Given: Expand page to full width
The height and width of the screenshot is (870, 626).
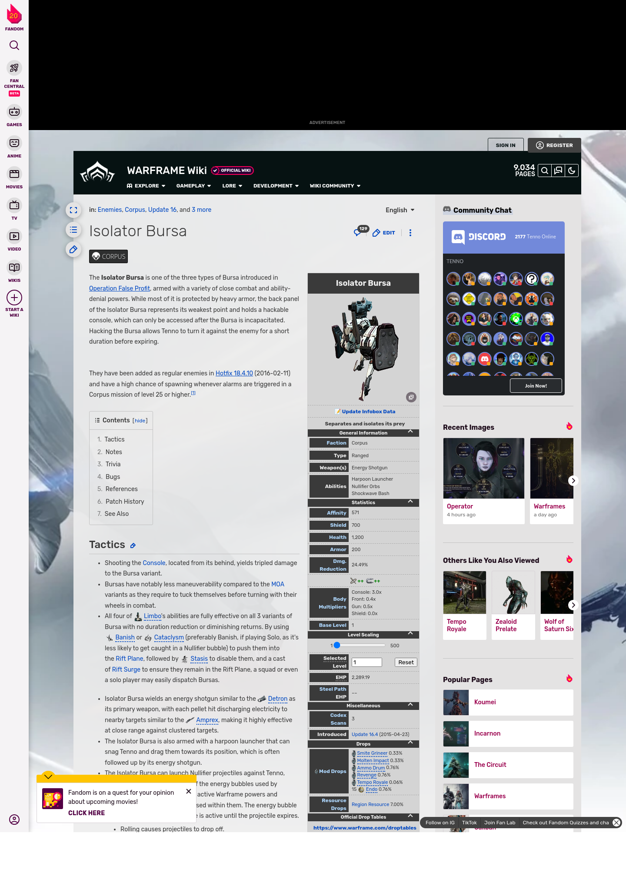Looking at the screenshot, I should tap(73, 210).
